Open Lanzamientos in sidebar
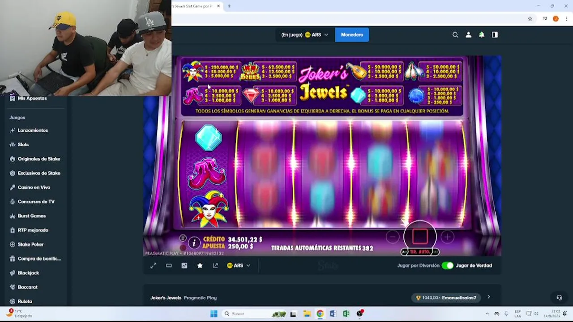The height and width of the screenshot is (322, 573). (33, 131)
